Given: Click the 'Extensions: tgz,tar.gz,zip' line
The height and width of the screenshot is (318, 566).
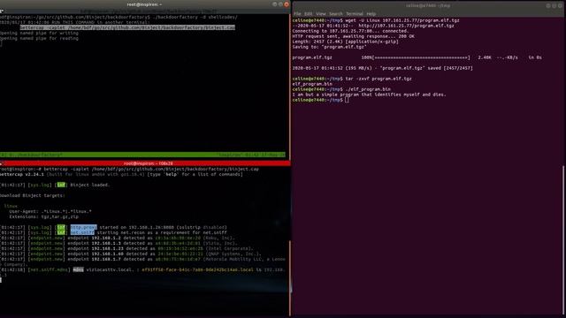Looking at the screenshot, I should tap(43, 216).
